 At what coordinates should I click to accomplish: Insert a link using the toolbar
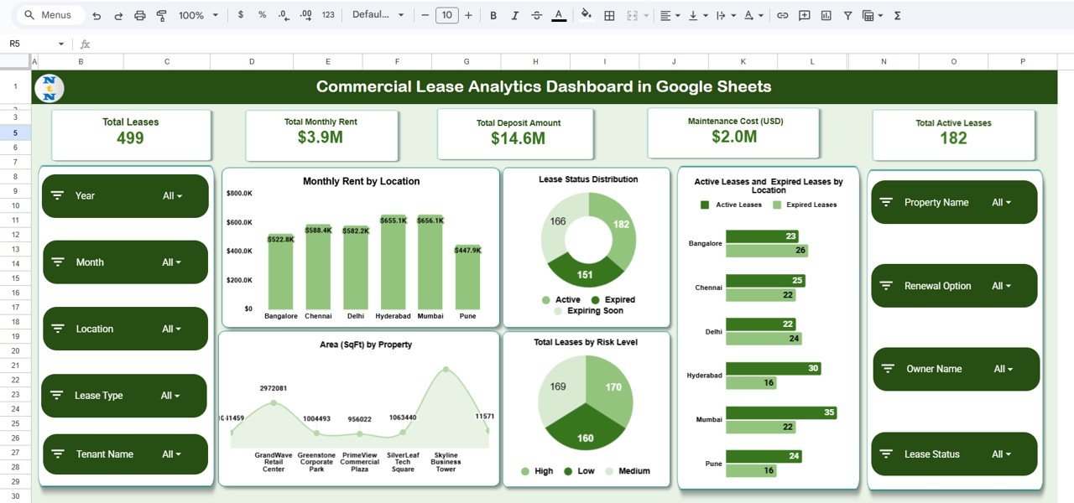(783, 15)
